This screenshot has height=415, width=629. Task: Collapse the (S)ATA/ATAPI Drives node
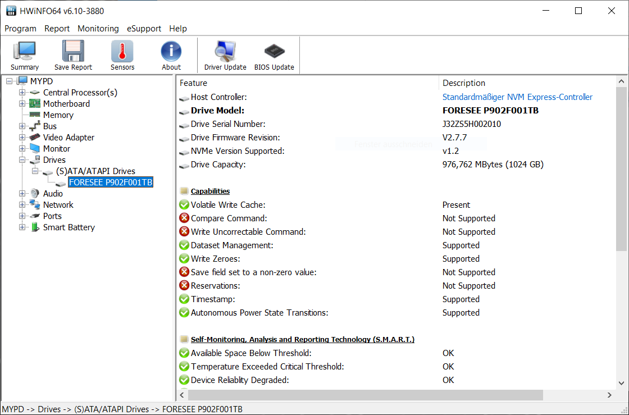(x=35, y=171)
